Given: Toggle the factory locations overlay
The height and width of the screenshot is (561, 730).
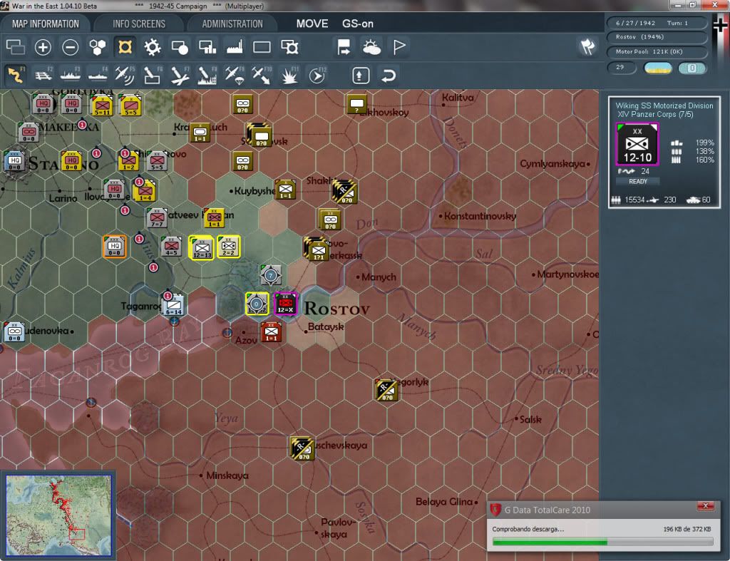Looking at the screenshot, I should click(x=235, y=47).
